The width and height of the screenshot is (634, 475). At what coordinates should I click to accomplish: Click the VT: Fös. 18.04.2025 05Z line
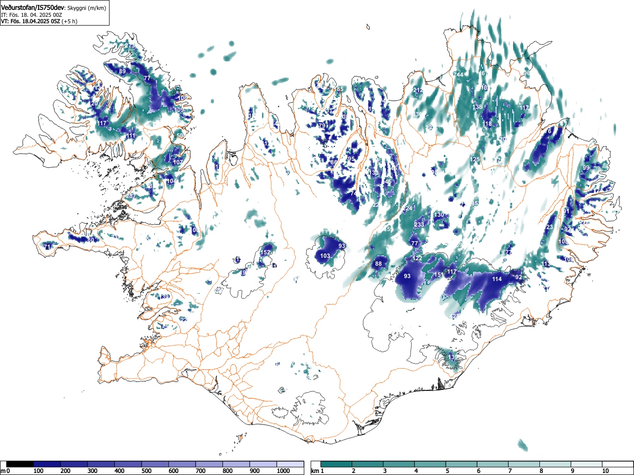[32, 21]
